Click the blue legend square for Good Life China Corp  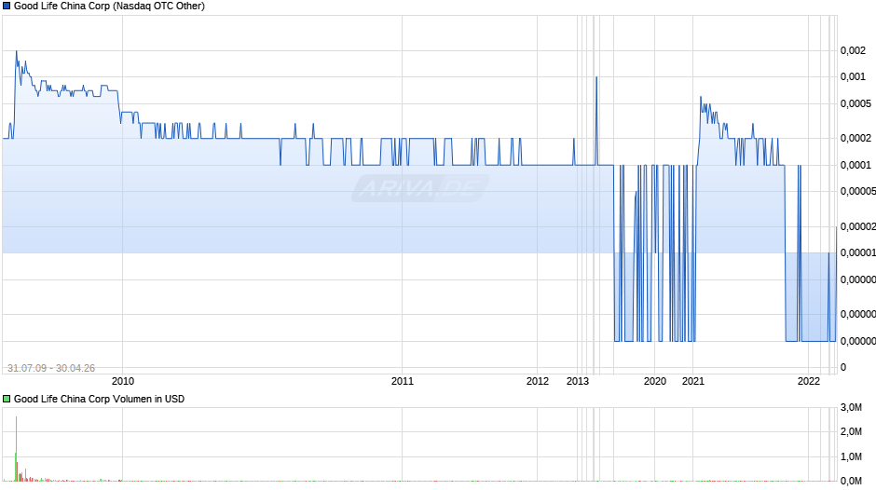coord(7,7)
